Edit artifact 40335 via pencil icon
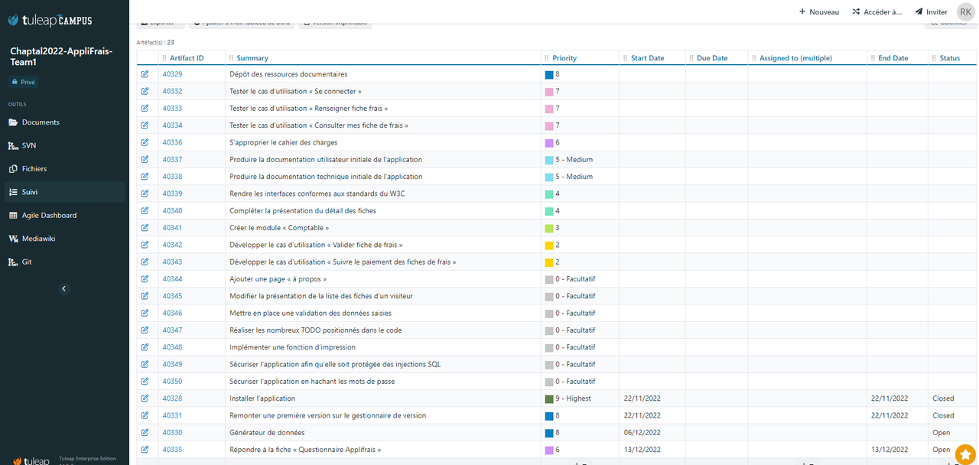 (145, 450)
